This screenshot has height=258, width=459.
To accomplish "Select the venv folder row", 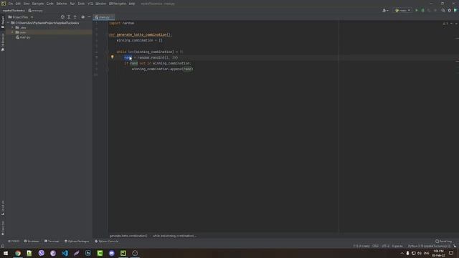I will [49, 32].
